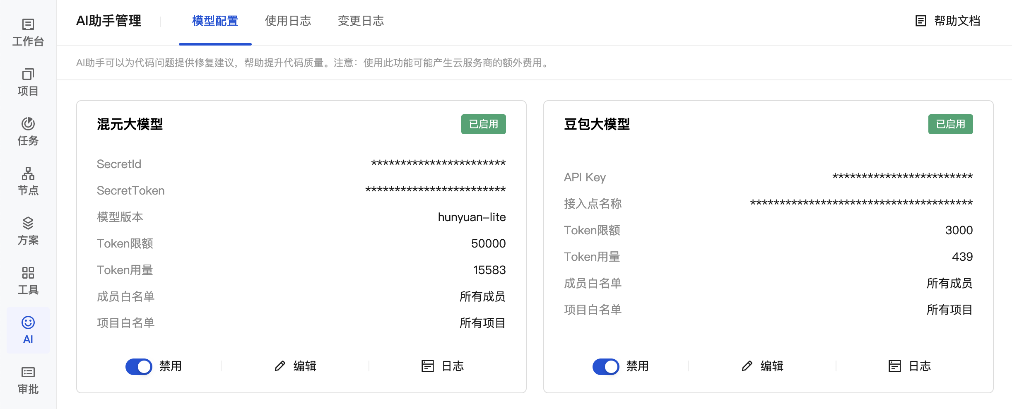Switch to the 变更日志 tab
Viewport: 1012px width, 409px height.
point(361,21)
